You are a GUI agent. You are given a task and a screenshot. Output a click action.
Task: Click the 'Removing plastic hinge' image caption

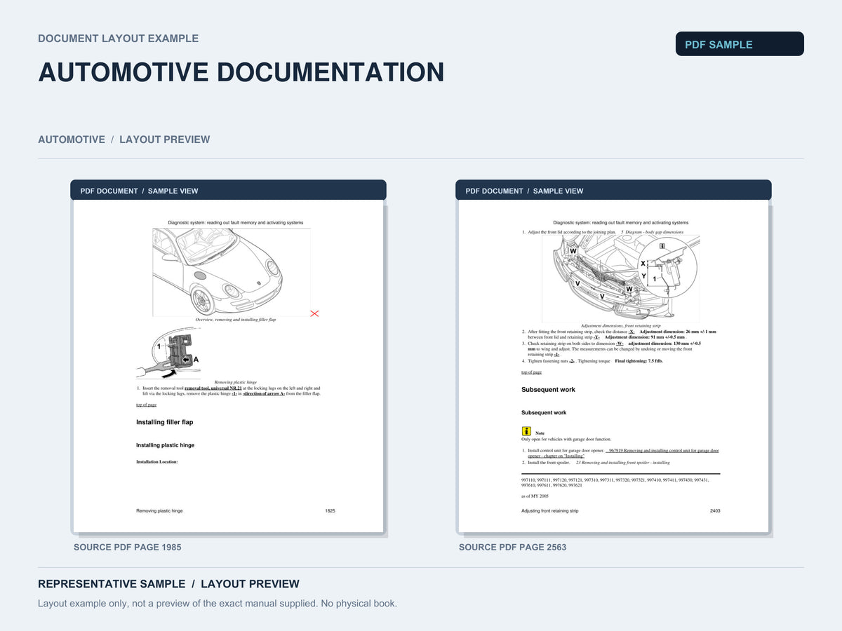click(236, 382)
